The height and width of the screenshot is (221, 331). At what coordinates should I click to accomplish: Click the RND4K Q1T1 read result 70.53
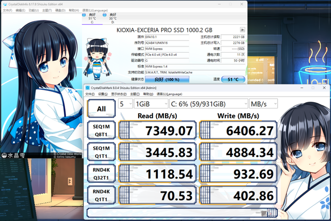click(157, 195)
